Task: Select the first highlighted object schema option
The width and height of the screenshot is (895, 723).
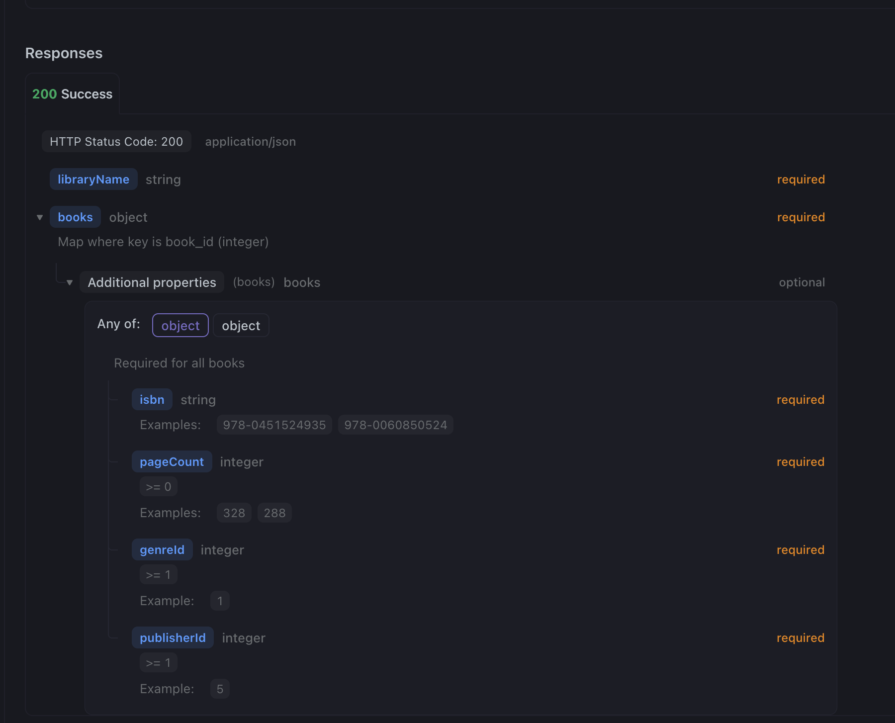Action: pos(180,326)
